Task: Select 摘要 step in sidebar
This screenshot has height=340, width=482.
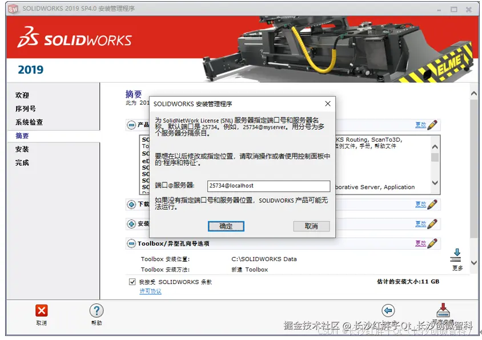Action: tap(22, 136)
